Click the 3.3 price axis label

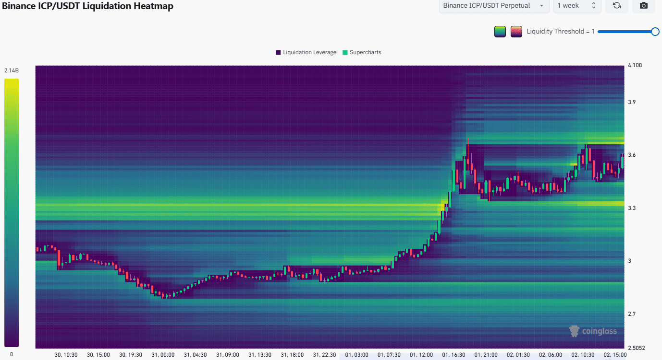[x=632, y=208]
